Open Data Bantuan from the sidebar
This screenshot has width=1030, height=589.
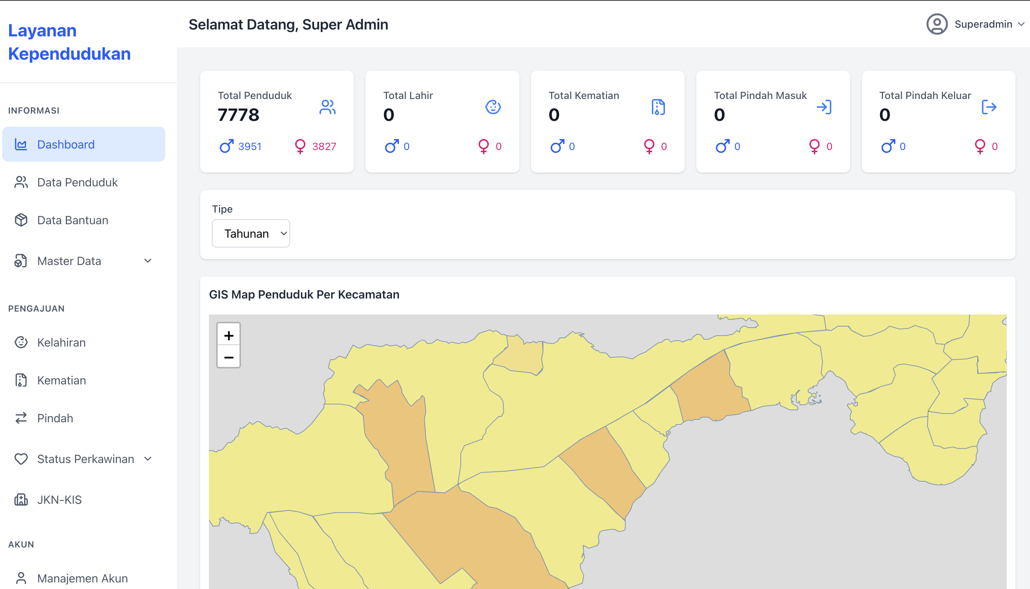[72, 220]
